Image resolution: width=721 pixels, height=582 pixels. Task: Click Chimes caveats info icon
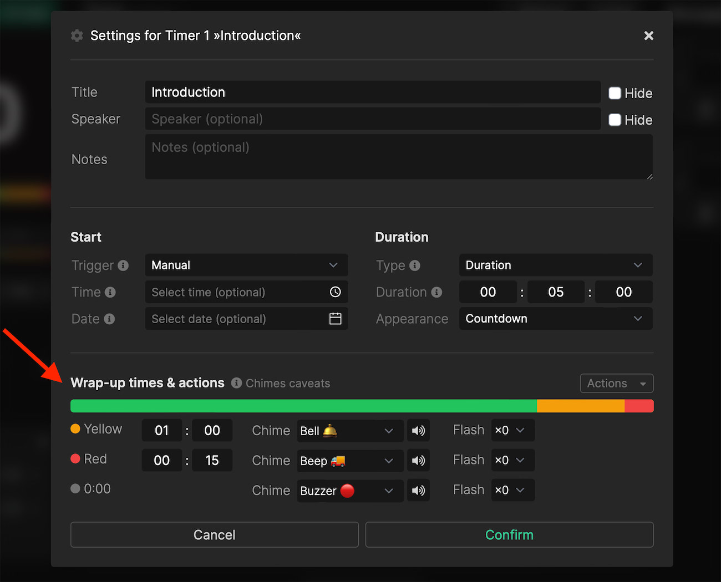[x=236, y=383]
